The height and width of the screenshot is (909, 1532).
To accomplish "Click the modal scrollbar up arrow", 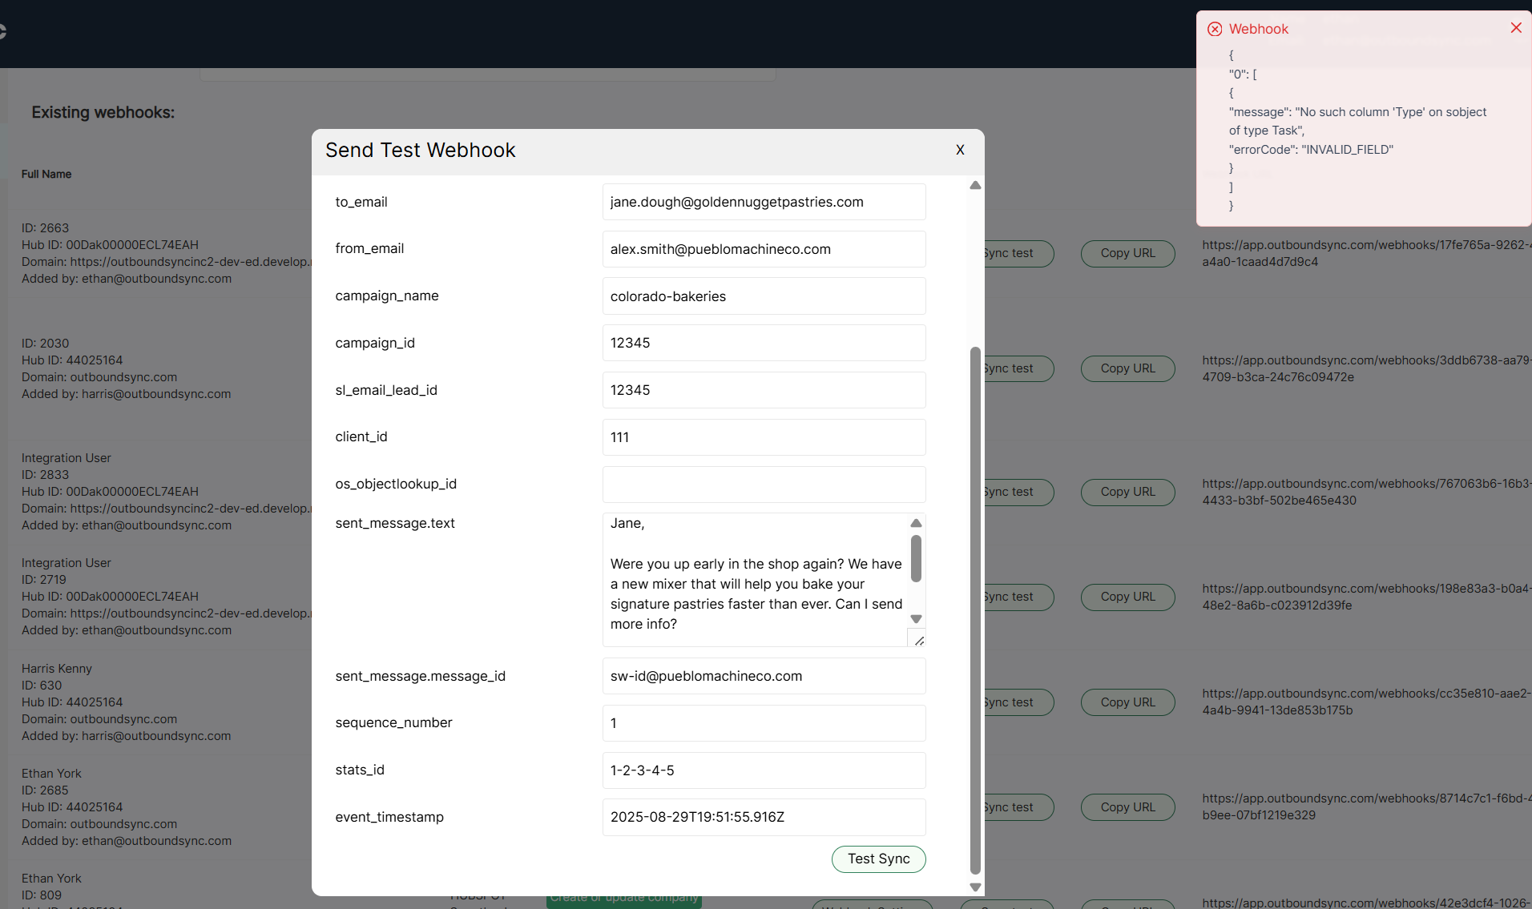I will (974, 185).
